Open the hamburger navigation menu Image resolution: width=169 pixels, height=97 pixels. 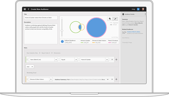pos(25,9)
